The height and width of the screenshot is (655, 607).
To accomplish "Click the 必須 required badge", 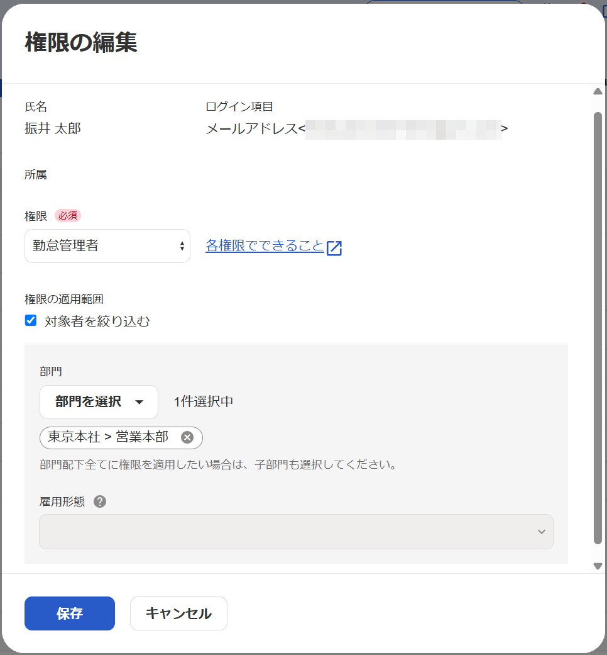I will tap(68, 216).
